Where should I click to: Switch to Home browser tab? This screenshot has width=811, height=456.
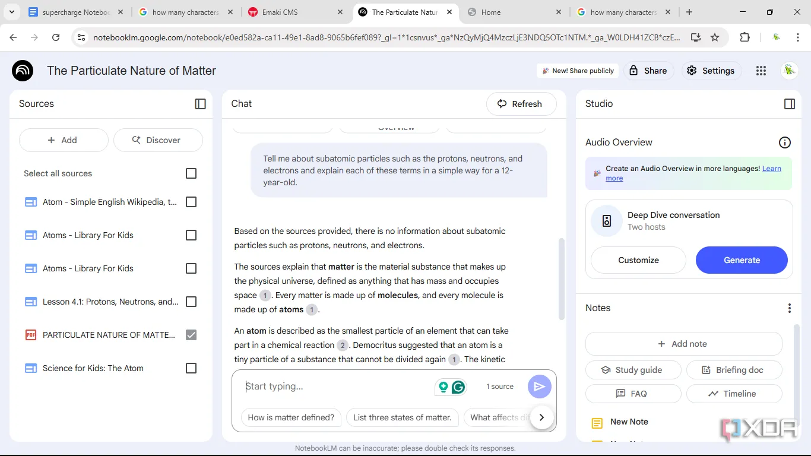tap(514, 12)
